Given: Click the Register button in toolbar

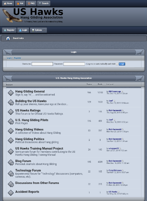Looking at the screenshot, I should pyautogui.click(x=9, y=30).
